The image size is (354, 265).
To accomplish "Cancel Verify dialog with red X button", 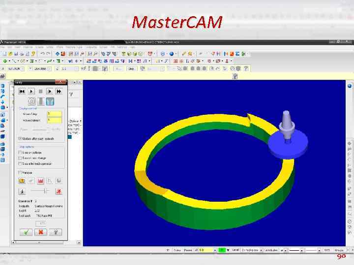I will tap(41, 232).
